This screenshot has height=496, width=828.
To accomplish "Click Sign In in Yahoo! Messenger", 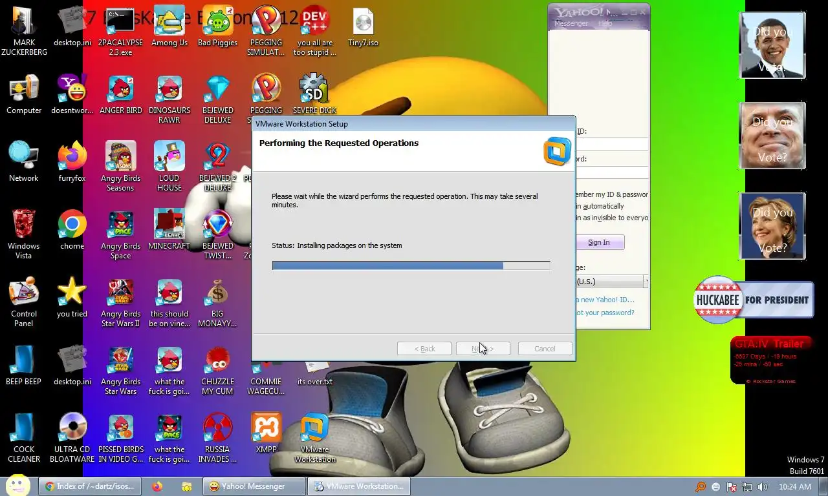I will pyautogui.click(x=599, y=242).
